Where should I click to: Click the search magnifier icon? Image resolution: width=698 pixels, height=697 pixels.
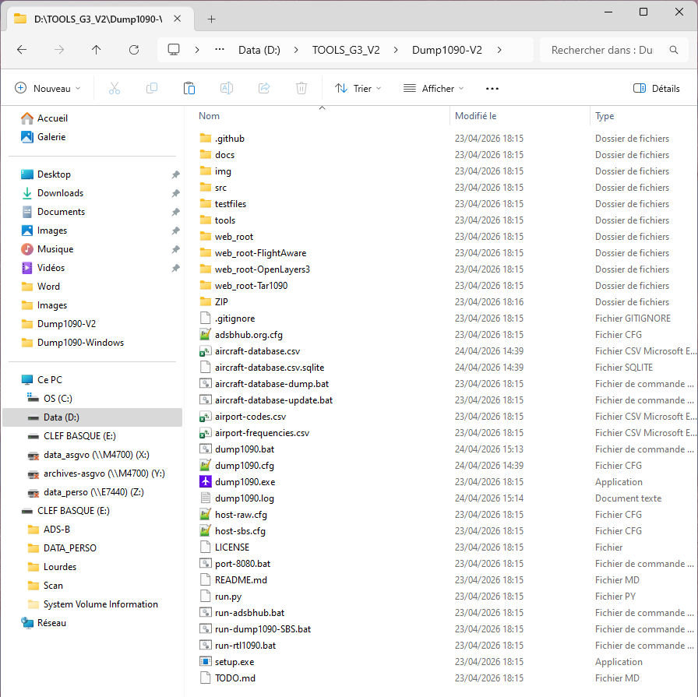pyautogui.click(x=674, y=50)
